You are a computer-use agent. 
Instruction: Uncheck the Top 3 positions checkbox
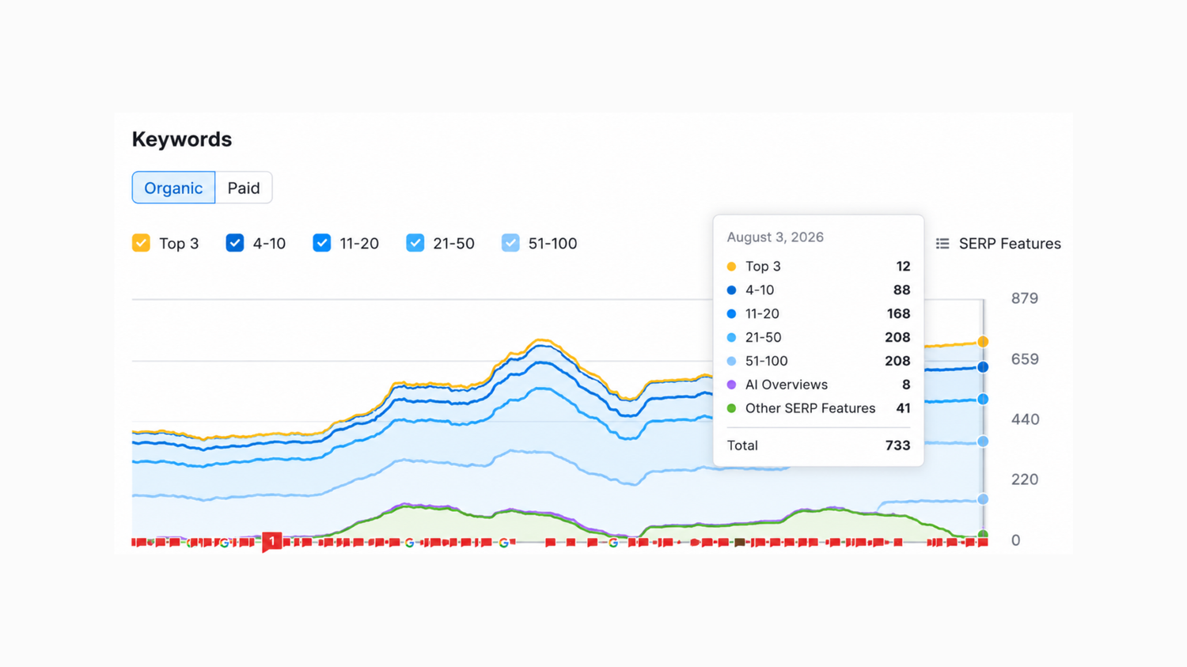141,243
